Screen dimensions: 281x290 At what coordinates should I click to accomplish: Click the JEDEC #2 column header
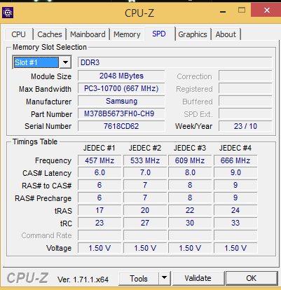[145, 148]
